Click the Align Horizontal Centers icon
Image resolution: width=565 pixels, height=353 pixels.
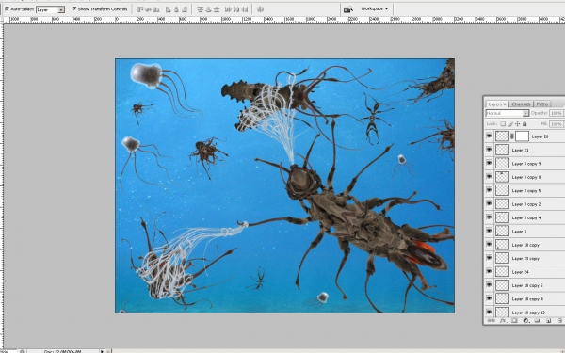177,9
